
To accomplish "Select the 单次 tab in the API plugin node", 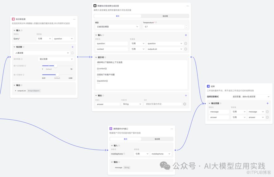I will [x=125, y=139].
